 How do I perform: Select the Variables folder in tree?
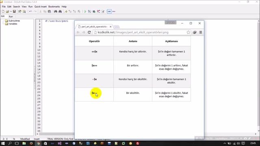[x=13, y=24]
